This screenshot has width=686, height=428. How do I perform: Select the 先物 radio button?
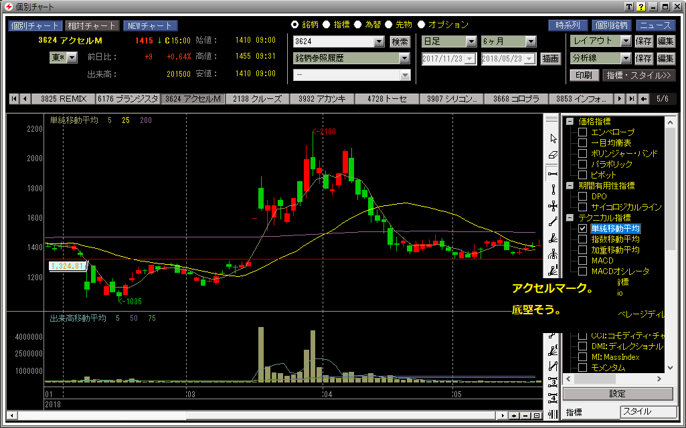tap(388, 25)
